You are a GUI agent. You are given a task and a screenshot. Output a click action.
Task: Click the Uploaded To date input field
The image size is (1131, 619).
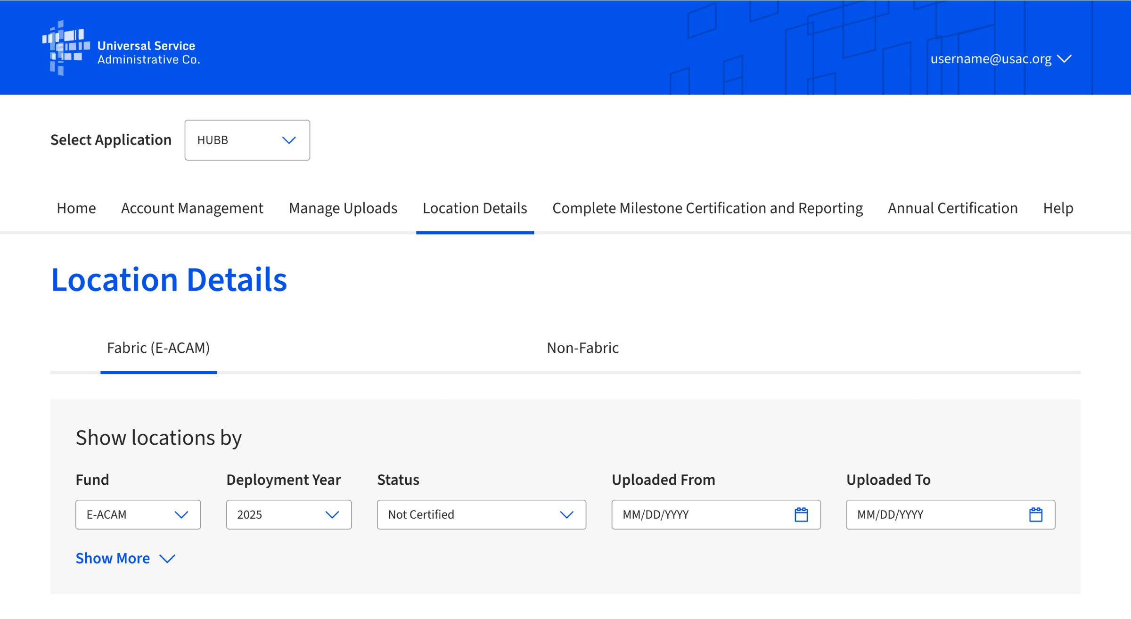(x=951, y=514)
